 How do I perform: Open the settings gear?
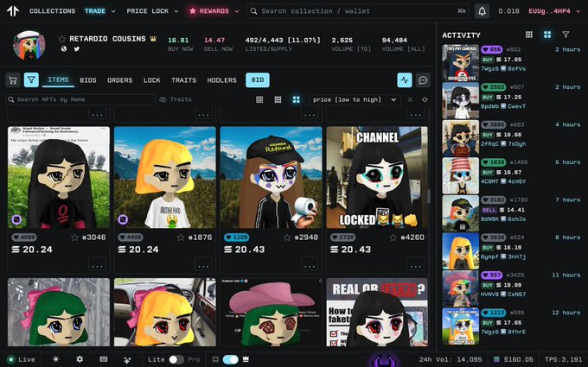(80, 359)
